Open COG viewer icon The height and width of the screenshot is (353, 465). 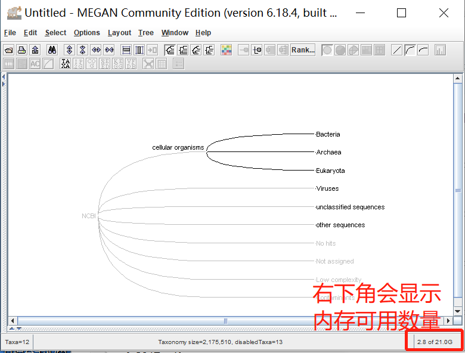[92, 63]
